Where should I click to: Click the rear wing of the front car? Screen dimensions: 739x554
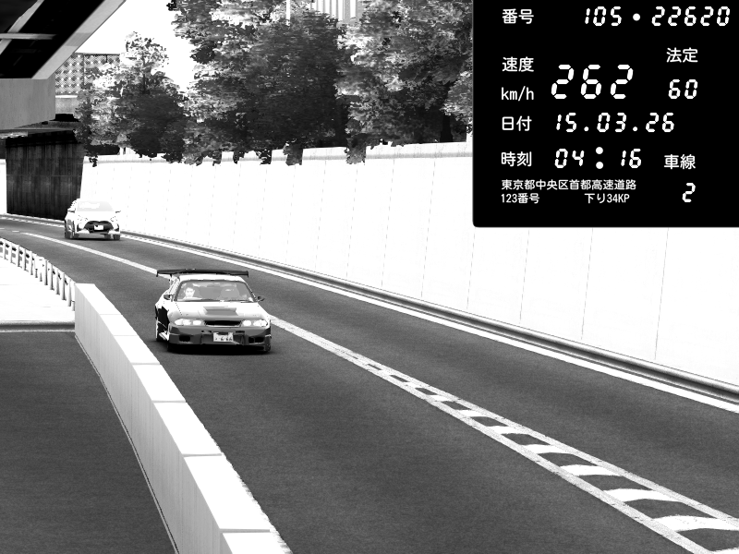click(x=202, y=273)
